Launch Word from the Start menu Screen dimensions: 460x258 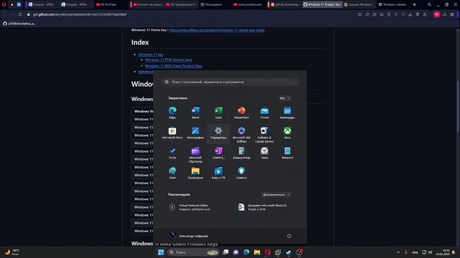click(x=195, y=113)
